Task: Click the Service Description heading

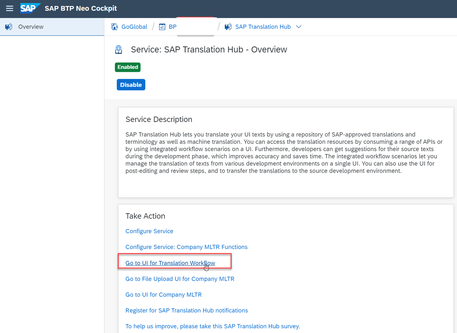Action: pyautogui.click(x=159, y=119)
